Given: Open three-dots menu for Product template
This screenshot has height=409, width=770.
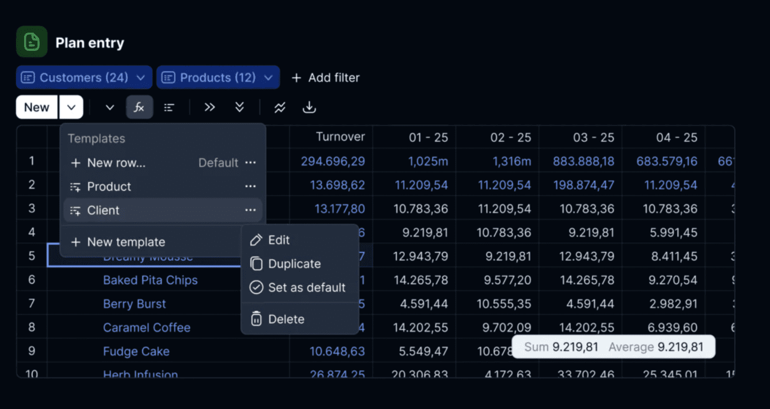Looking at the screenshot, I should click(250, 186).
